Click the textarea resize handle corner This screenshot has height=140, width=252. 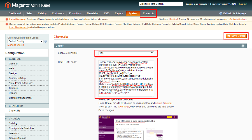click(153, 96)
